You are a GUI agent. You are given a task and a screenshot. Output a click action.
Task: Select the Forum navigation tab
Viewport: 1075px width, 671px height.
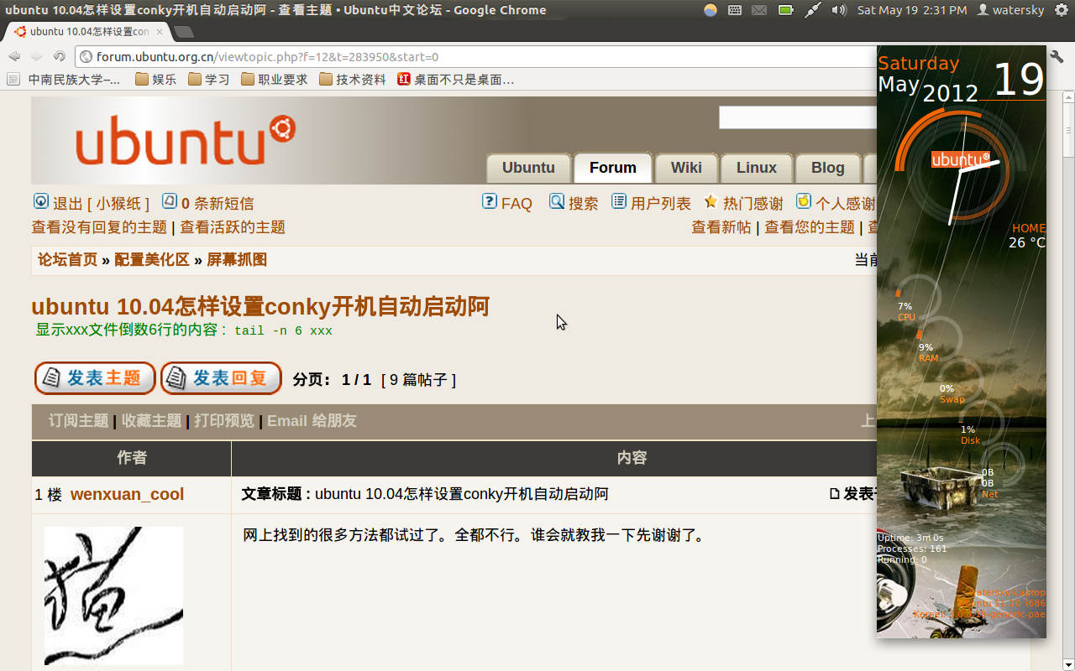[x=613, y=168]
